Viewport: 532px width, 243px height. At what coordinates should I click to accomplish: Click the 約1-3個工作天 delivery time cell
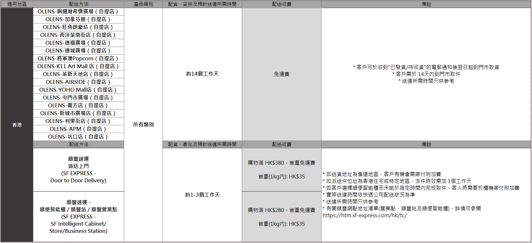tap(202, 195)
